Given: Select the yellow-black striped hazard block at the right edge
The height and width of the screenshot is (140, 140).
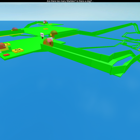Looking at the screenshot, I should coord(139,49).
